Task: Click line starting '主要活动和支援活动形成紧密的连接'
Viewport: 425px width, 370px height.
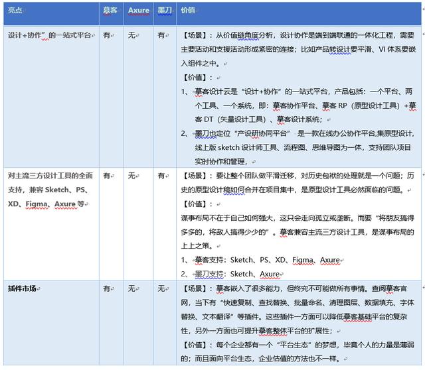Action: (298, 49)
